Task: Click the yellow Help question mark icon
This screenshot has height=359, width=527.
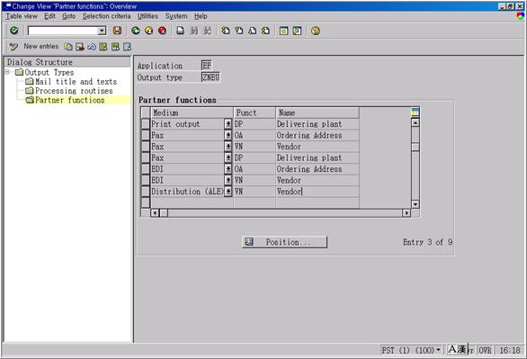Action: [316, 31]
